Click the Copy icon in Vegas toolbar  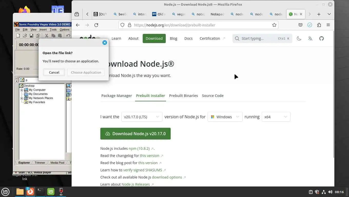(x=53, y=36)
